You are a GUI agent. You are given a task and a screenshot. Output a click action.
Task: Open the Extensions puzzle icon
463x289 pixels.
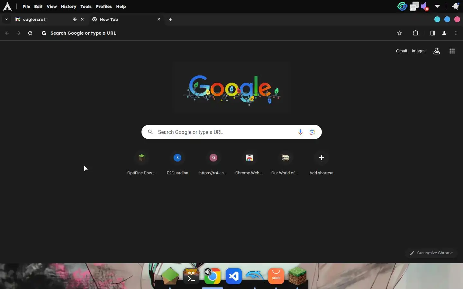[415, 33]
